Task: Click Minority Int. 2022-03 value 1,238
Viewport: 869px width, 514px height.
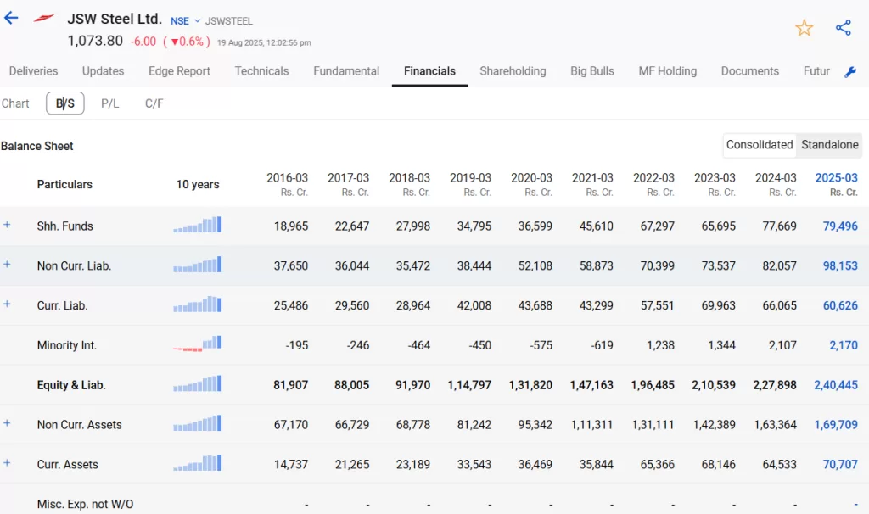Action: click(x=660, y=345)
